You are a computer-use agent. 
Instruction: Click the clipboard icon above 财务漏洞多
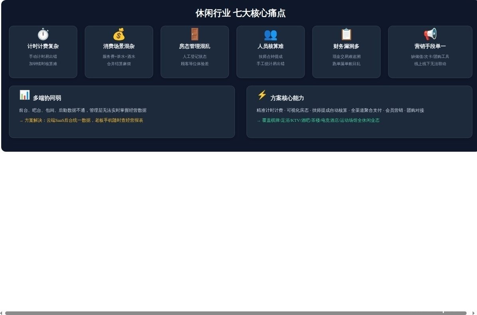pos(346,34)
